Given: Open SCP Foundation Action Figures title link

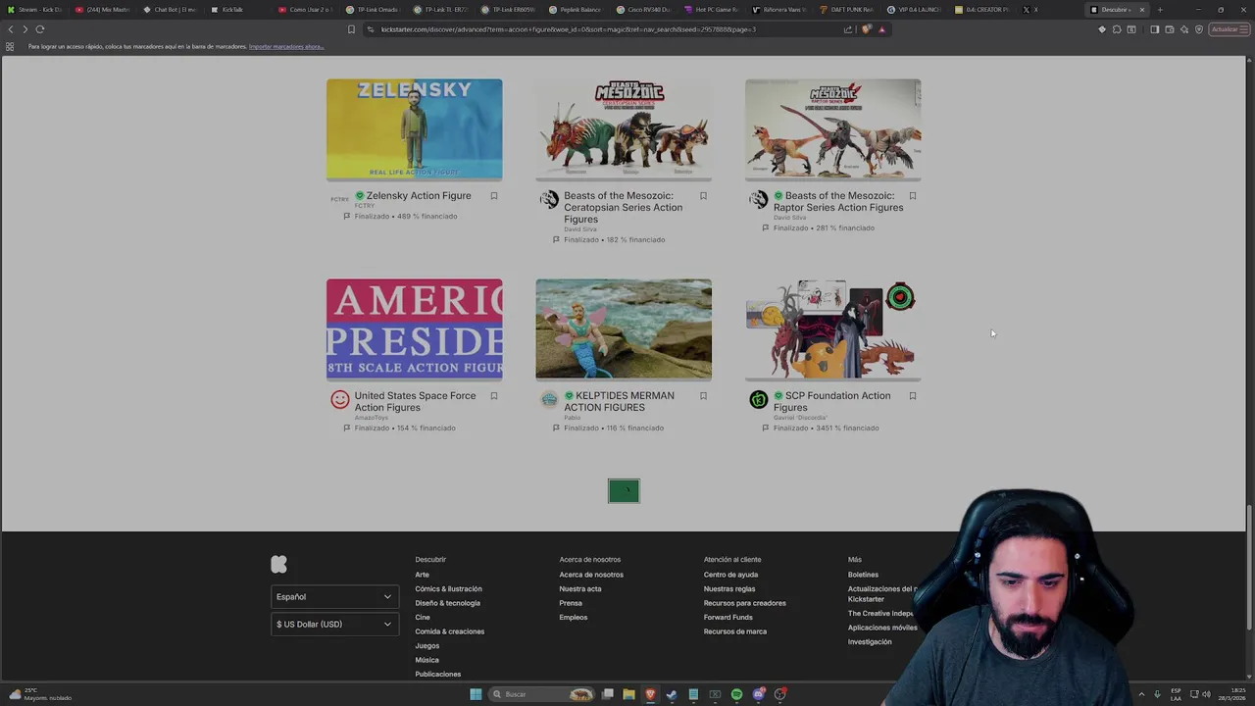Looking at the screenshot, I should click(831, 402).
